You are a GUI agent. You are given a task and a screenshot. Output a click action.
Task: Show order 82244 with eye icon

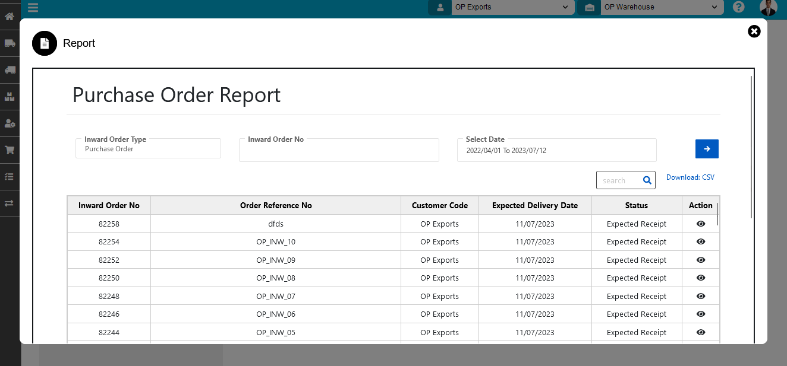click(x=700, y=332)
